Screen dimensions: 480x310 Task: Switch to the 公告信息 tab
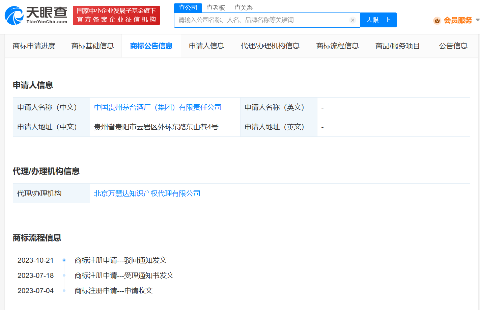tap(453, 46)
